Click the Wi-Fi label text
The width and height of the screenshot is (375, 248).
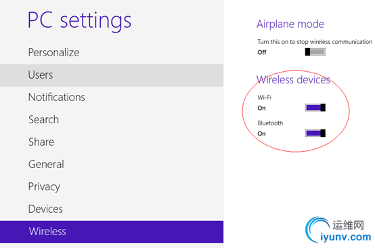[x=264, y=98]
